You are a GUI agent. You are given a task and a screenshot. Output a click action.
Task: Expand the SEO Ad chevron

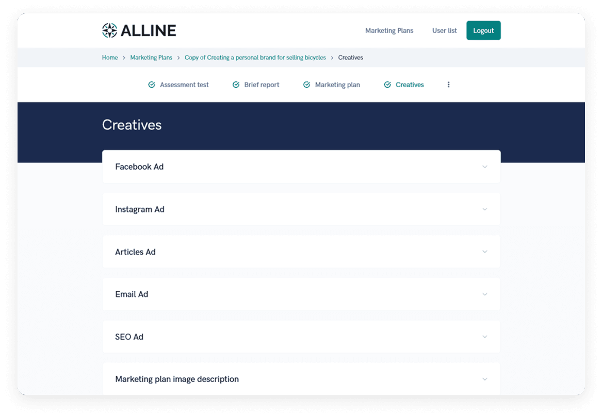tap(484, 337)
